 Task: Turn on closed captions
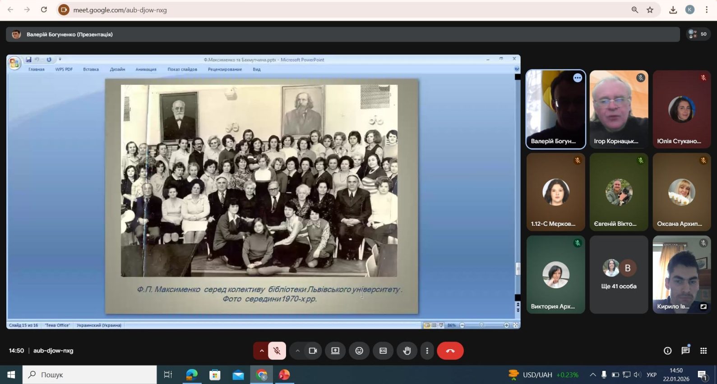383,351
